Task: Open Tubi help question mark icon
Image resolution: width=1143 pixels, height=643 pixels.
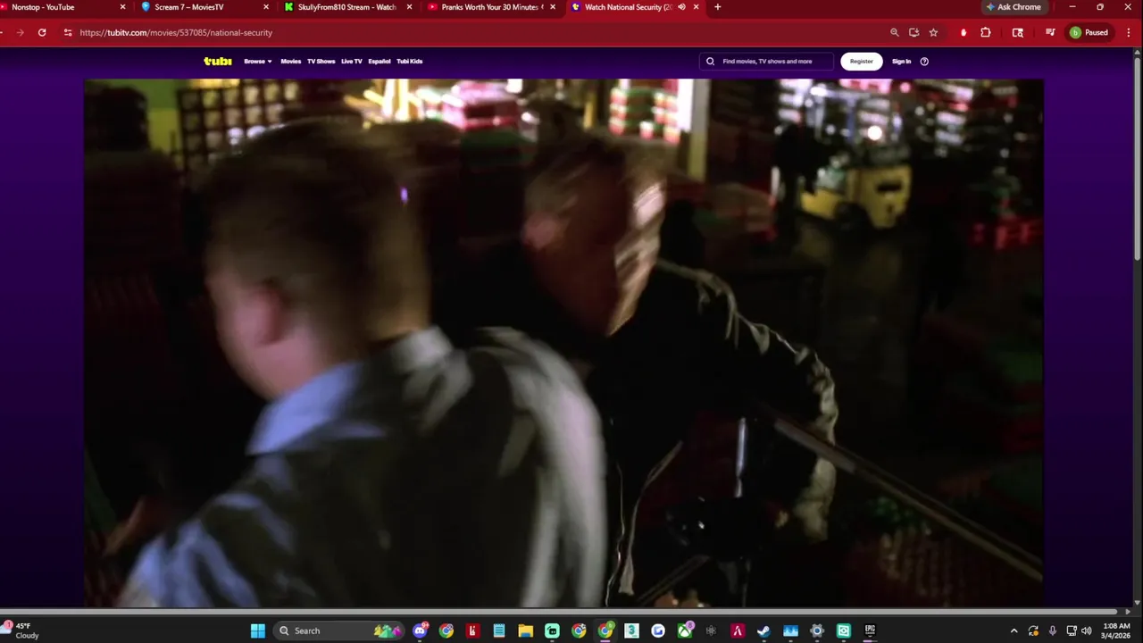Action: coord(924,62)
